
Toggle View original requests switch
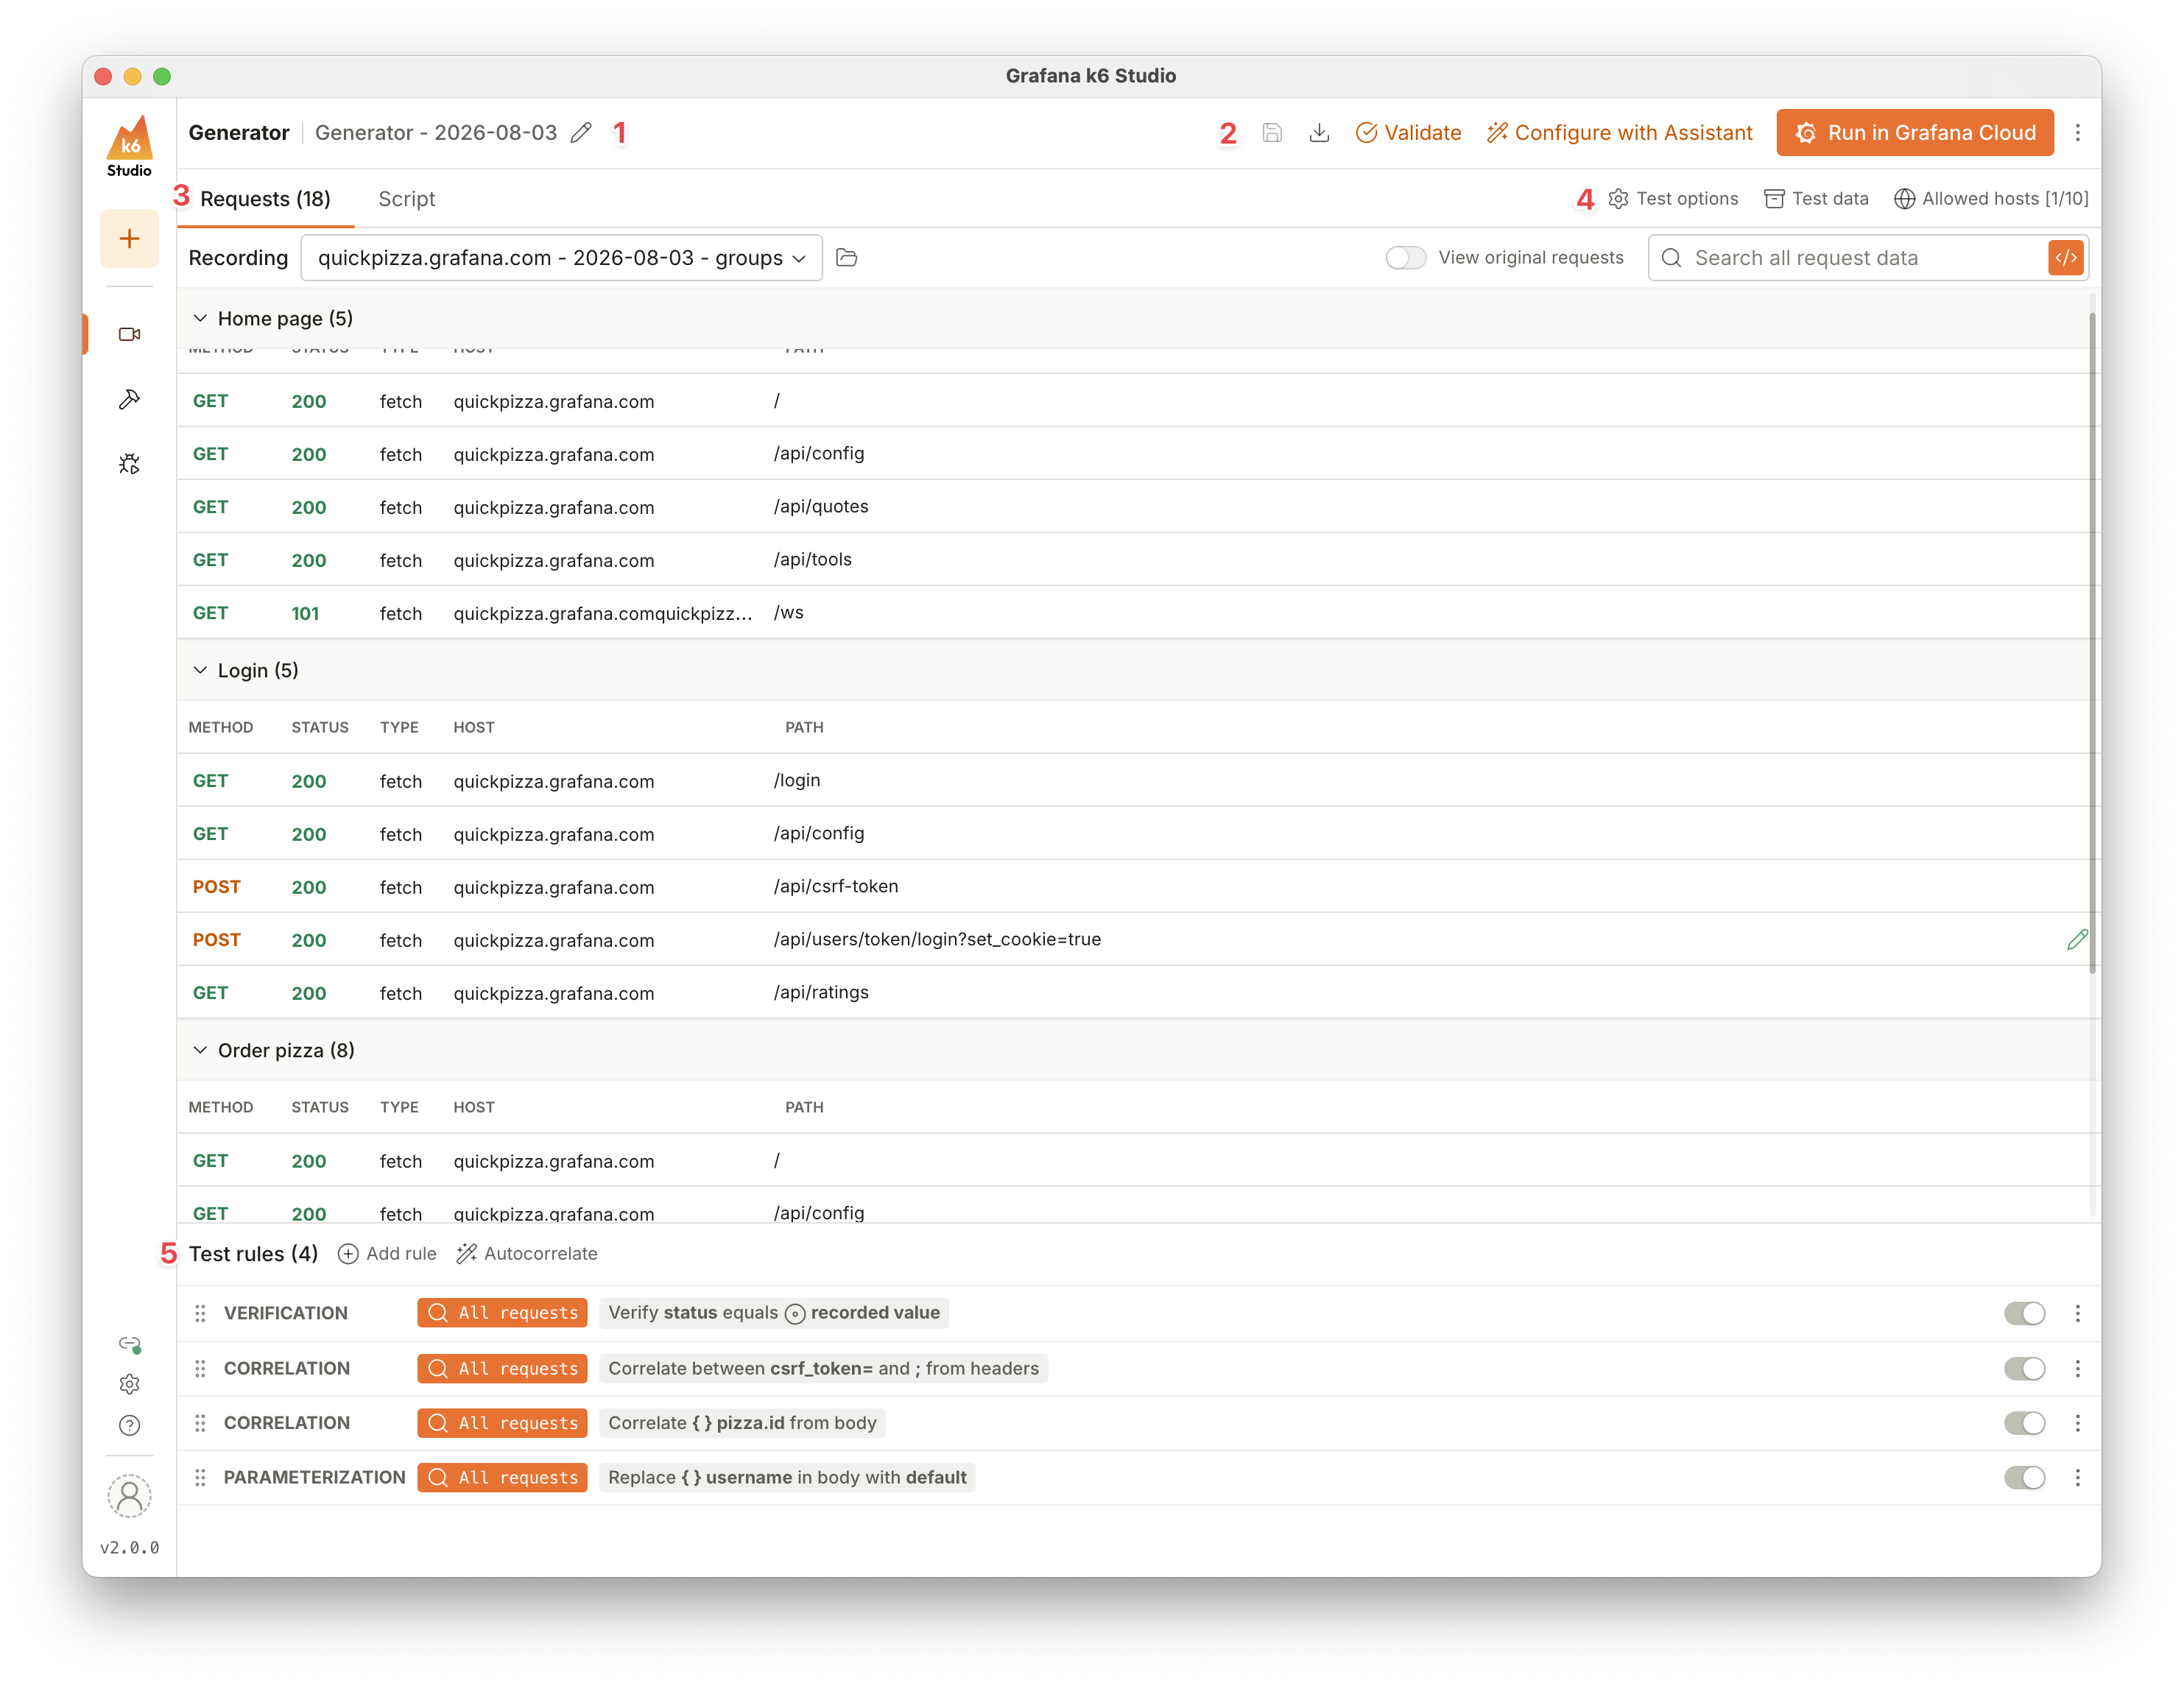(1405, 258)
